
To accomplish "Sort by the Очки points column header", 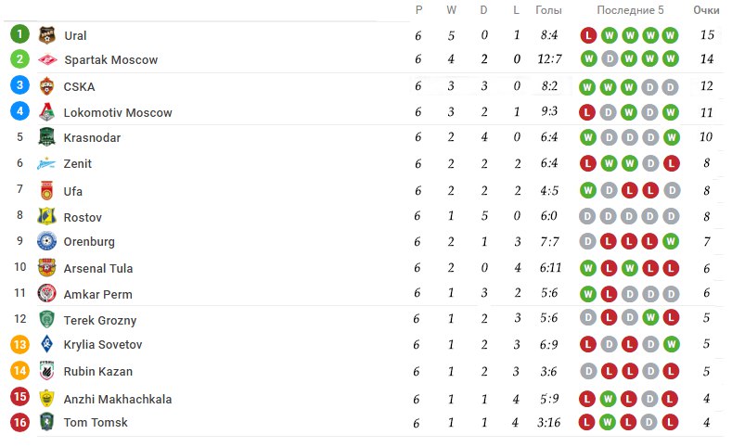I will [x=706, y=10].
